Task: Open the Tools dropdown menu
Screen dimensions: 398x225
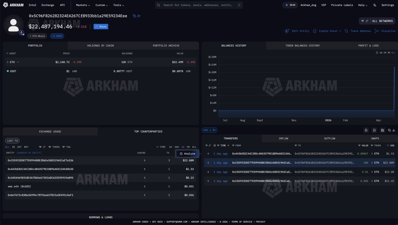Action: (119, 5)
